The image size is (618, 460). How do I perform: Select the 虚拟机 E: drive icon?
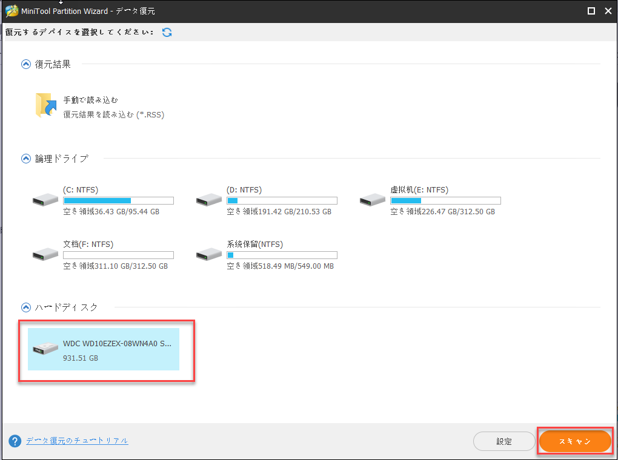[x=372, y=199]
